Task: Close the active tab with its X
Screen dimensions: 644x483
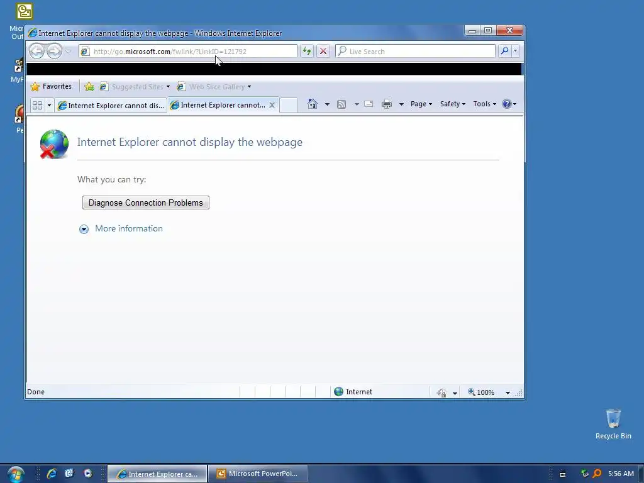Action: 272,105
